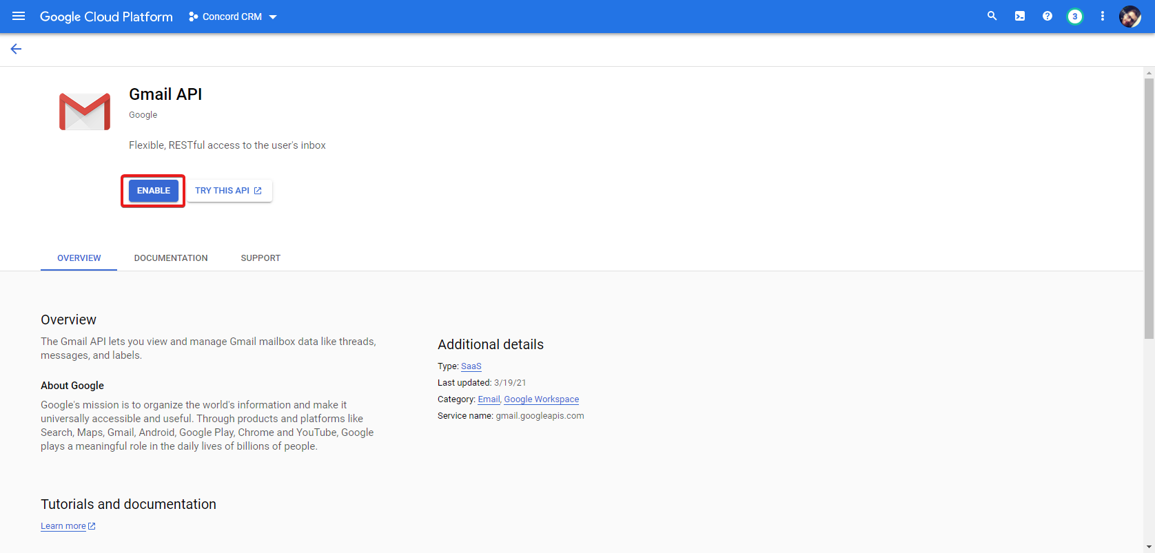Click the TRY THIS API button

tap(229, 191)
